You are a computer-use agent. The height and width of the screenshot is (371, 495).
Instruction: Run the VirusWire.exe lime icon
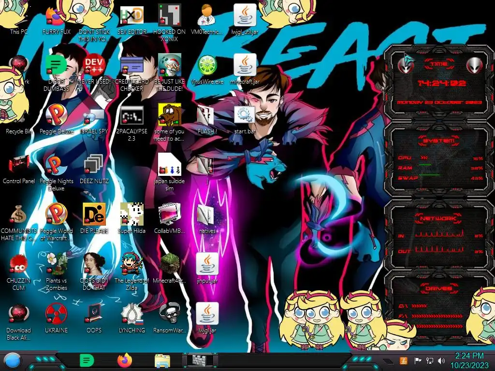(207, 65)
